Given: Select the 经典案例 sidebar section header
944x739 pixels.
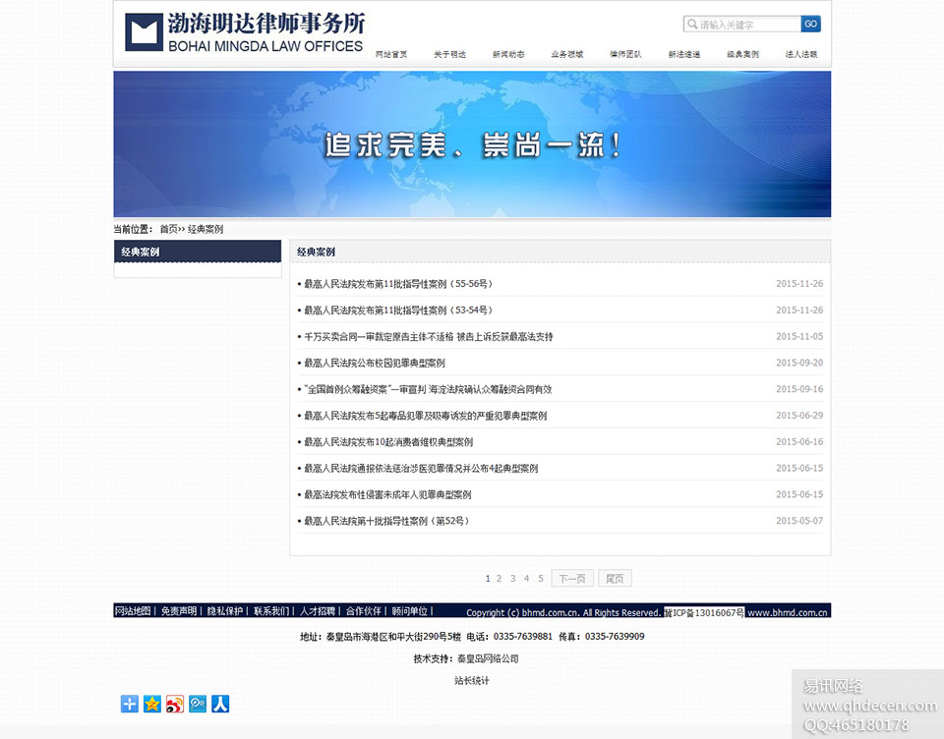Looking at the screenshot, I should pyautogui.click(x=141, y=252).
